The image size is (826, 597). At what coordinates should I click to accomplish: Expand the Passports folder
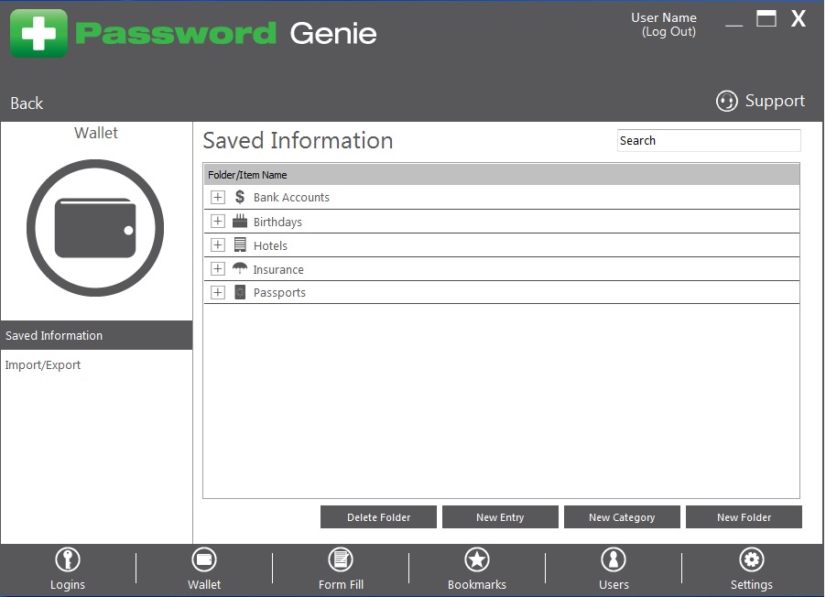tap(218, 292)
